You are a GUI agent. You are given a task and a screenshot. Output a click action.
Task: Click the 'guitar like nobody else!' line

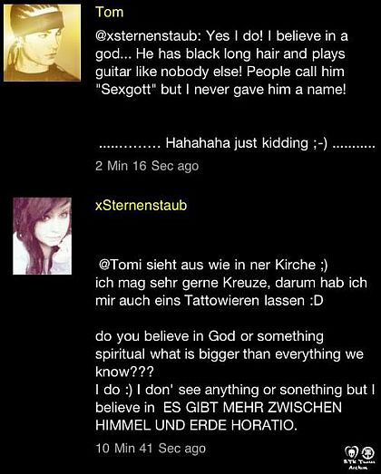tap(220, 72)
